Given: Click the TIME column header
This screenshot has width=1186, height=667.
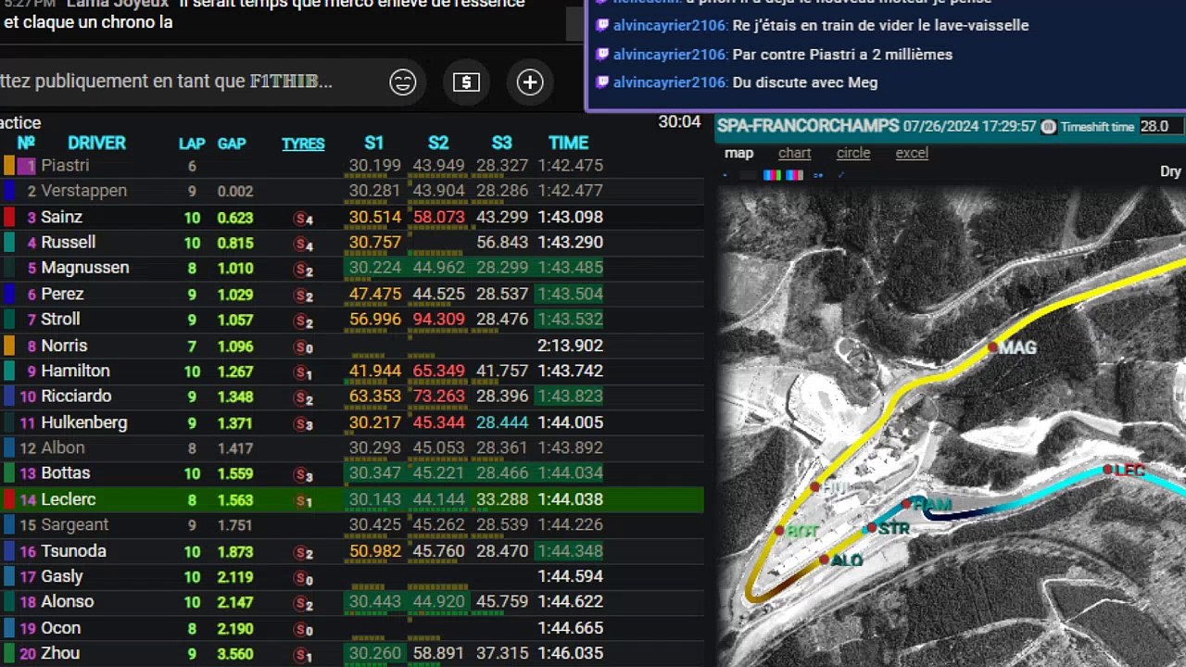Looking at the screenshot, I should 568,143.
